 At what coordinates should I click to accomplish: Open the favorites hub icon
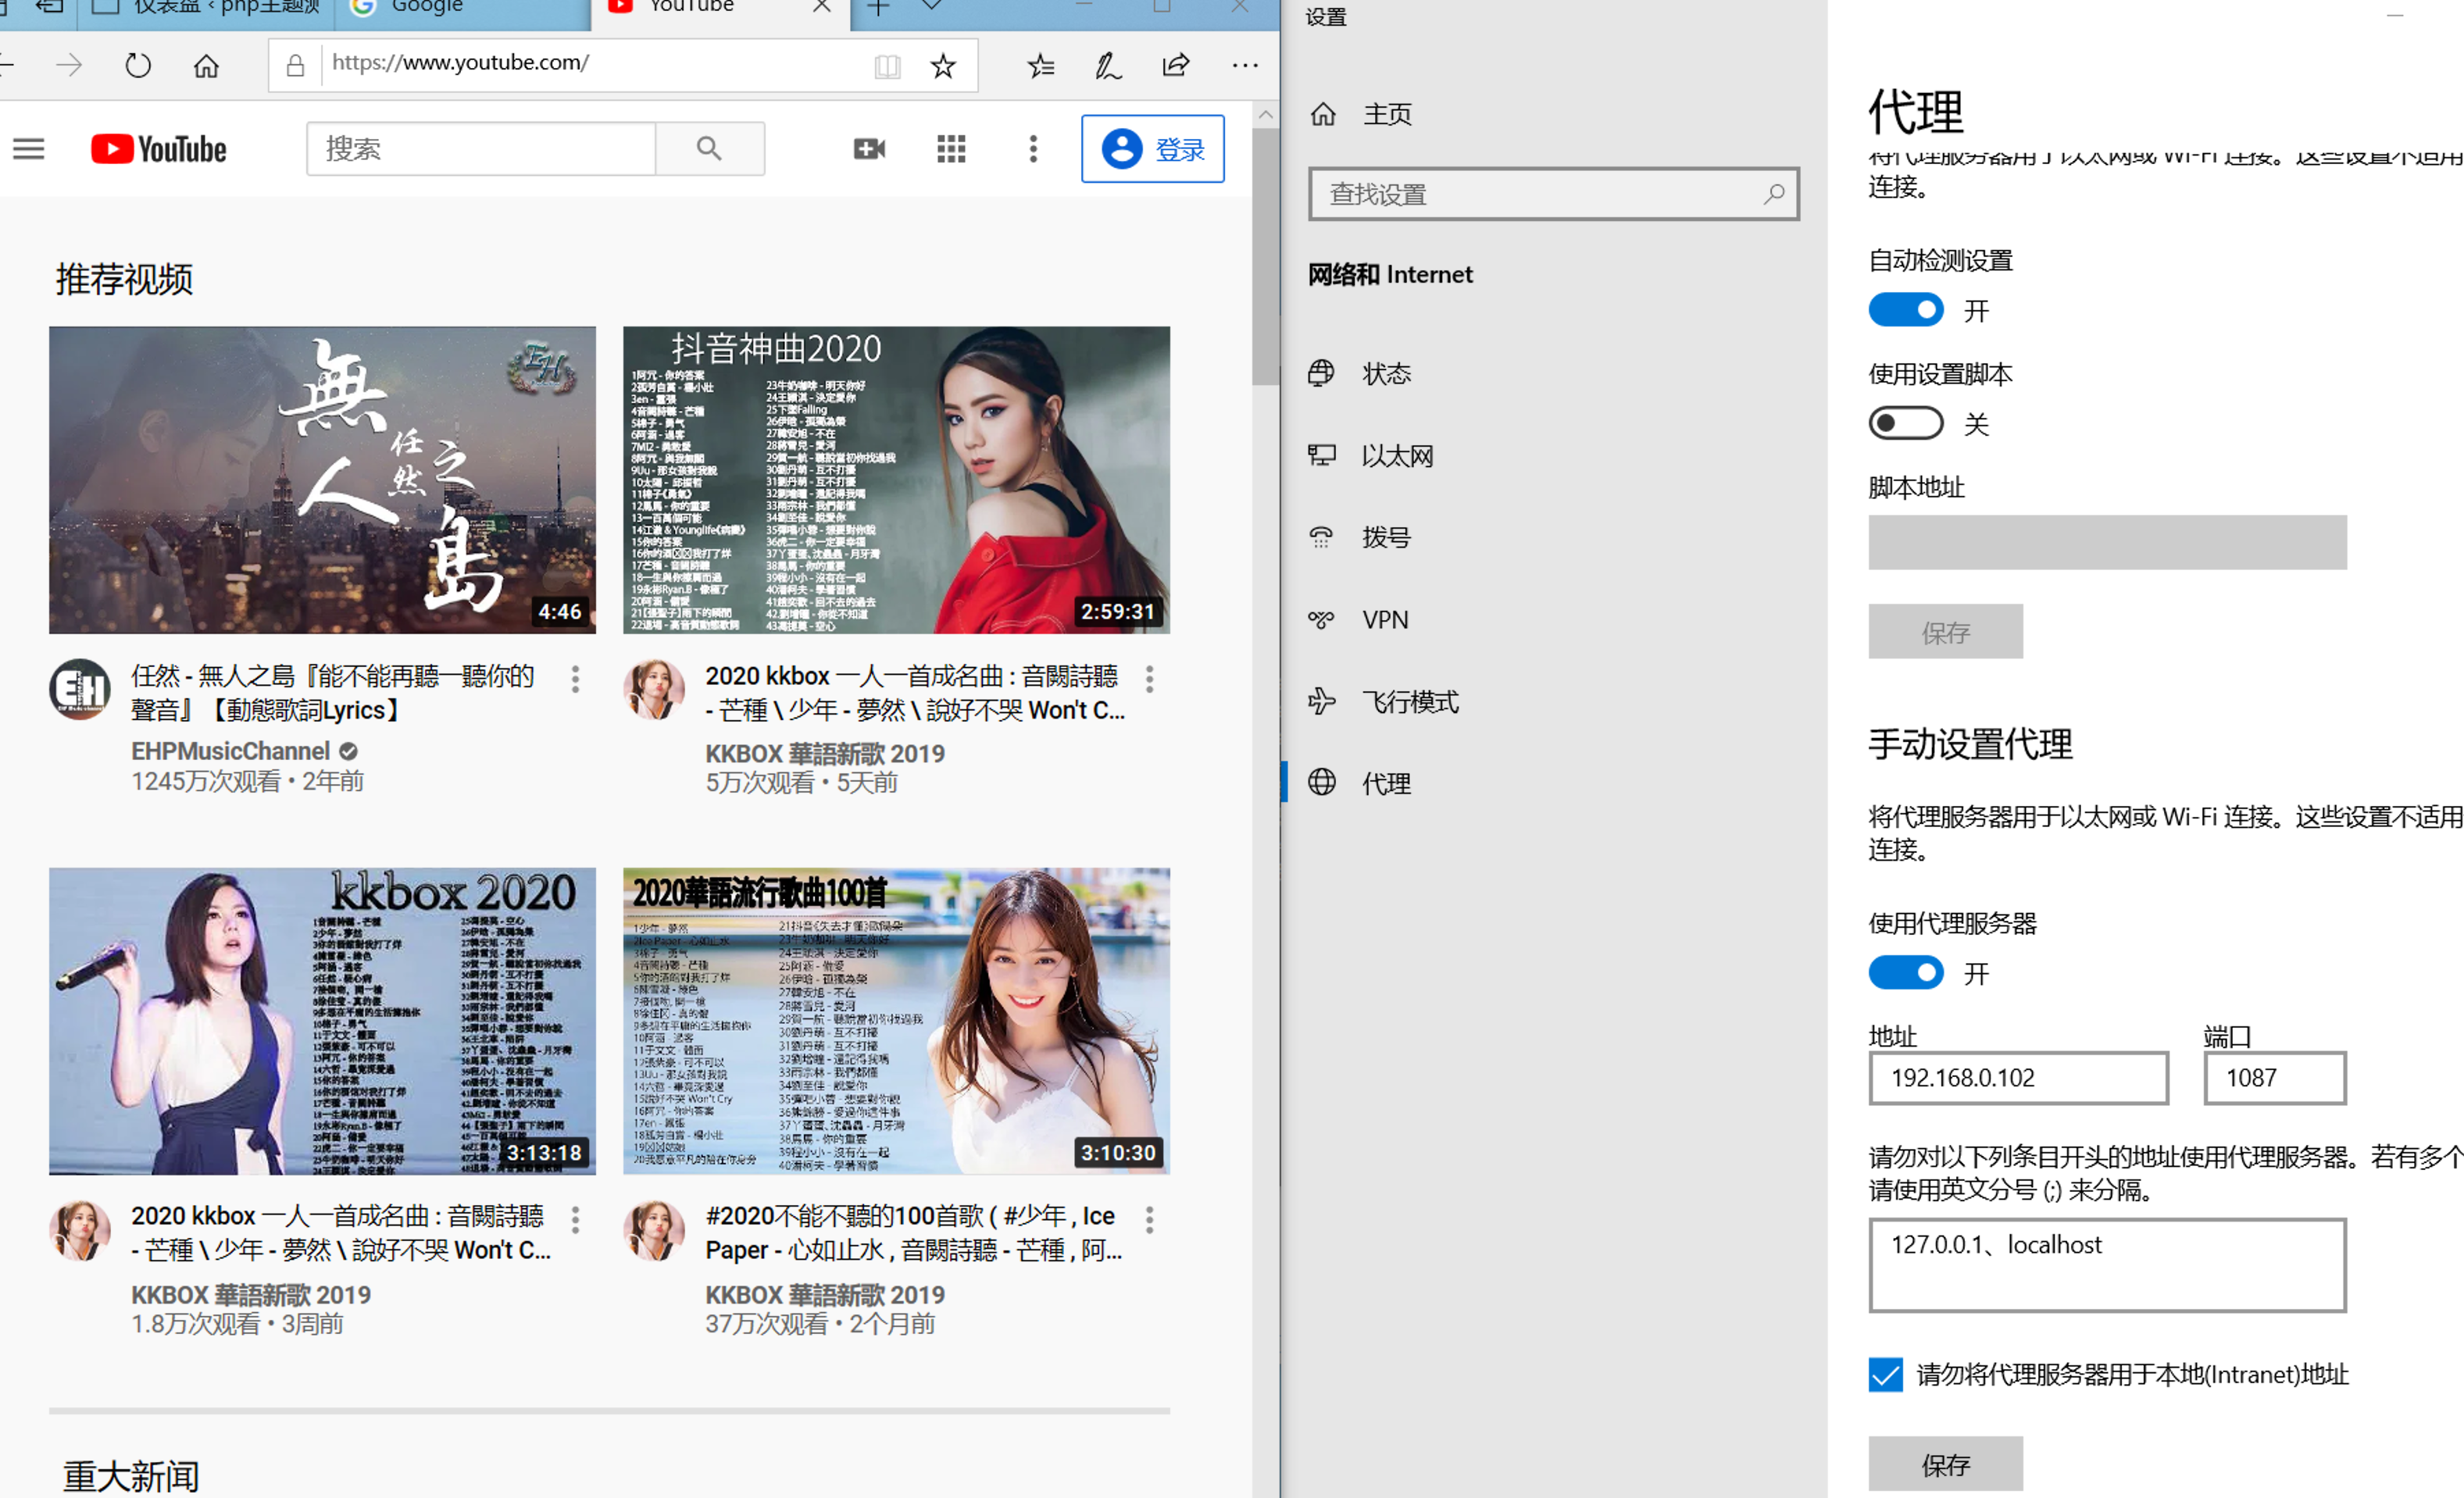click(x=1041, y=66)
